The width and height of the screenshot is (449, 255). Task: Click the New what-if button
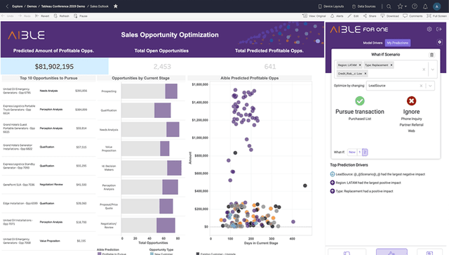pos(352,152)
